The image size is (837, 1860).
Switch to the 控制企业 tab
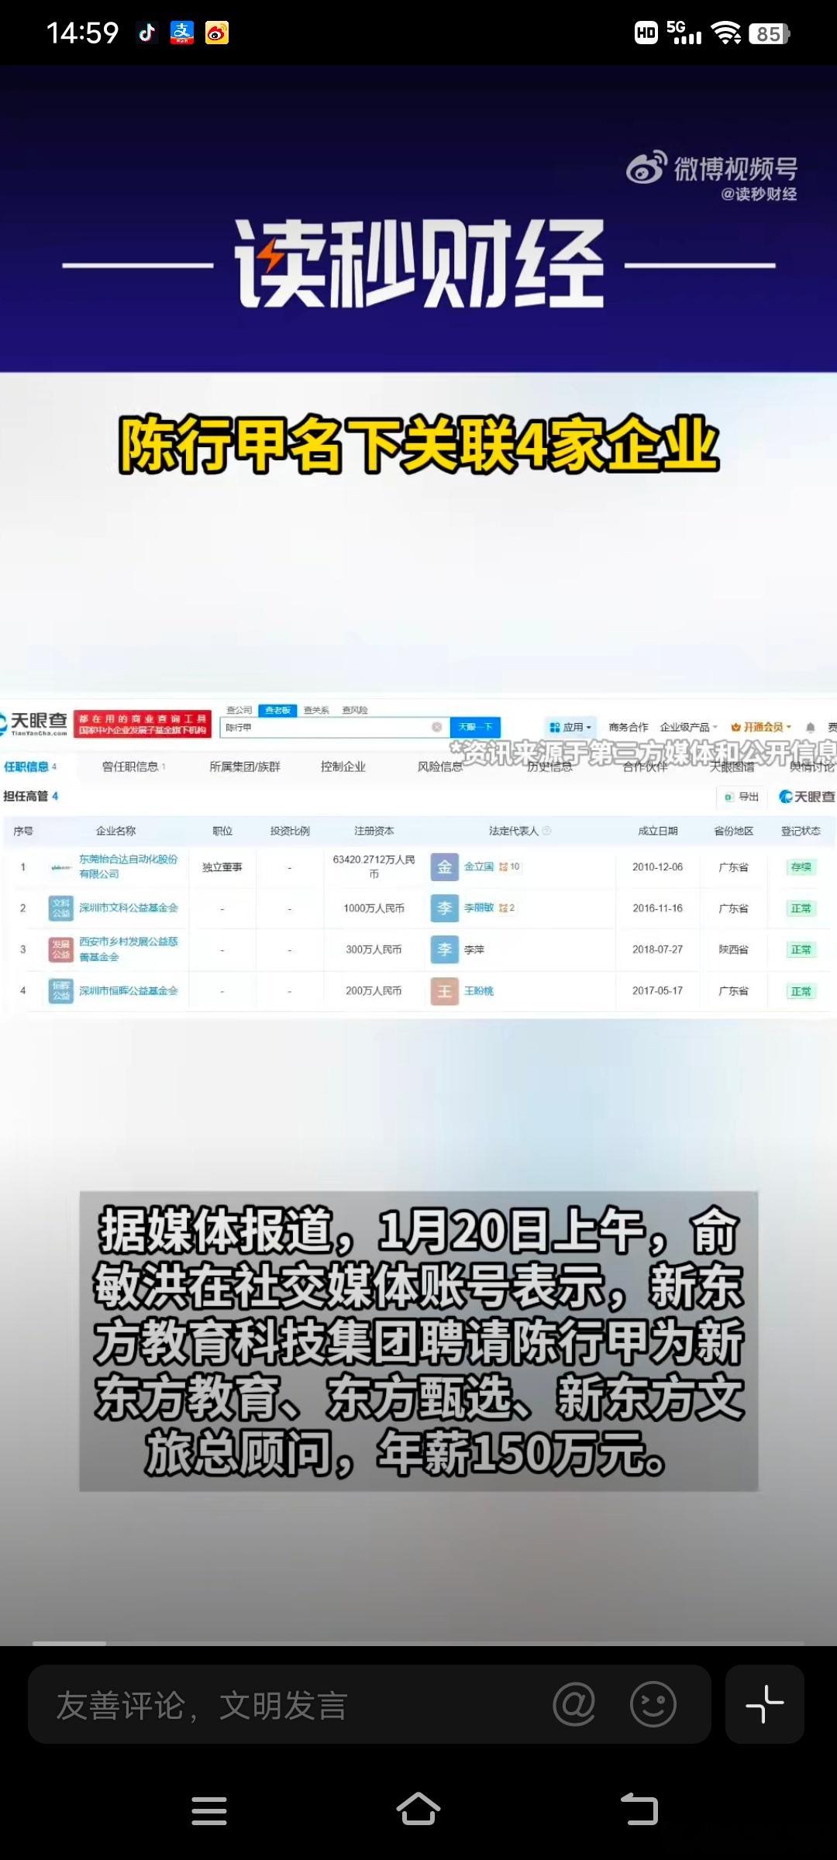point(343,766)
